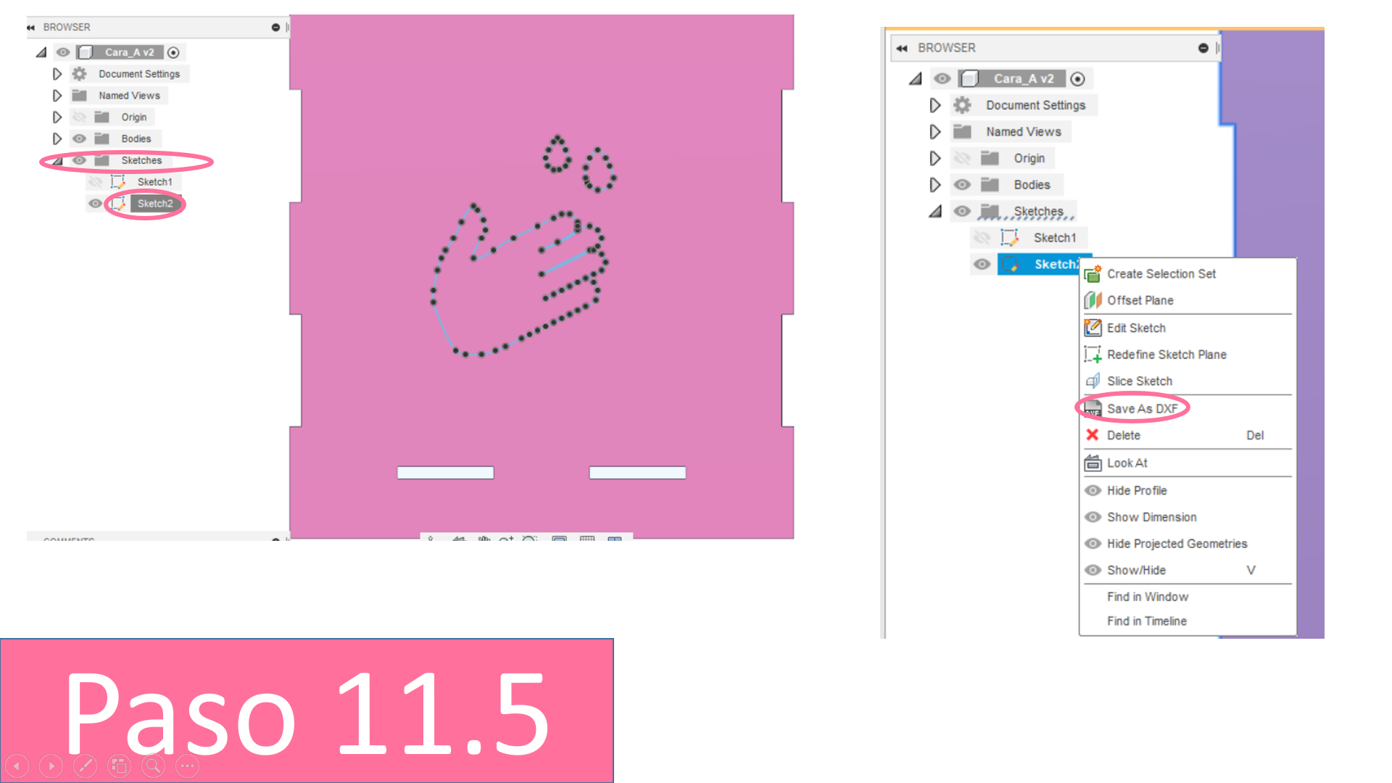1392x783 pixels.
Task: Expand Bodies in left browser
Action: [57, 138]
